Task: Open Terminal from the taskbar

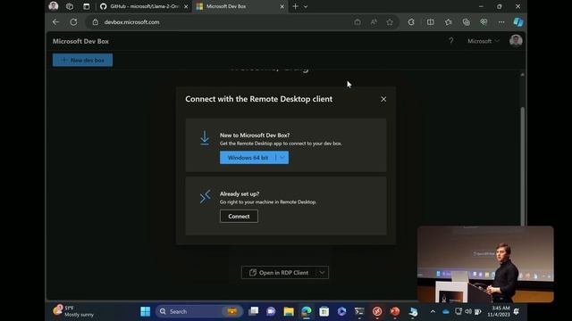Action: point(359,311)
